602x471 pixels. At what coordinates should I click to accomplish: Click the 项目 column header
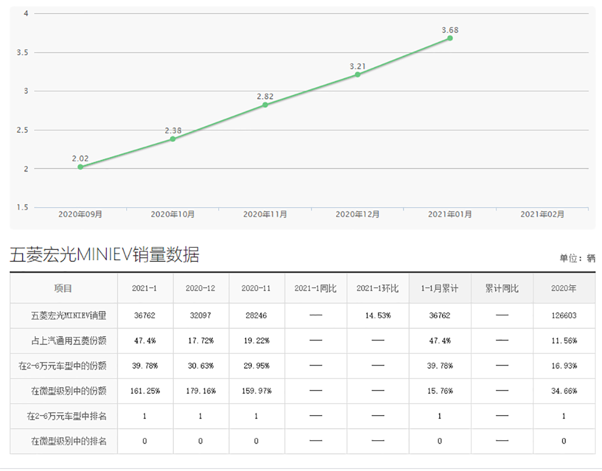tap(63, 288)
